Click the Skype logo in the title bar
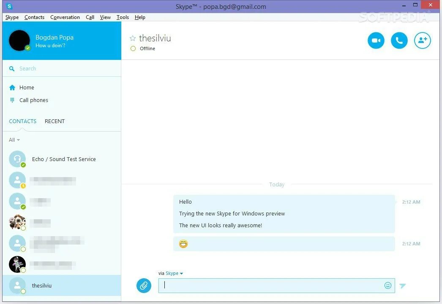Screen dimensions: 442x304 tap(9, 6)
